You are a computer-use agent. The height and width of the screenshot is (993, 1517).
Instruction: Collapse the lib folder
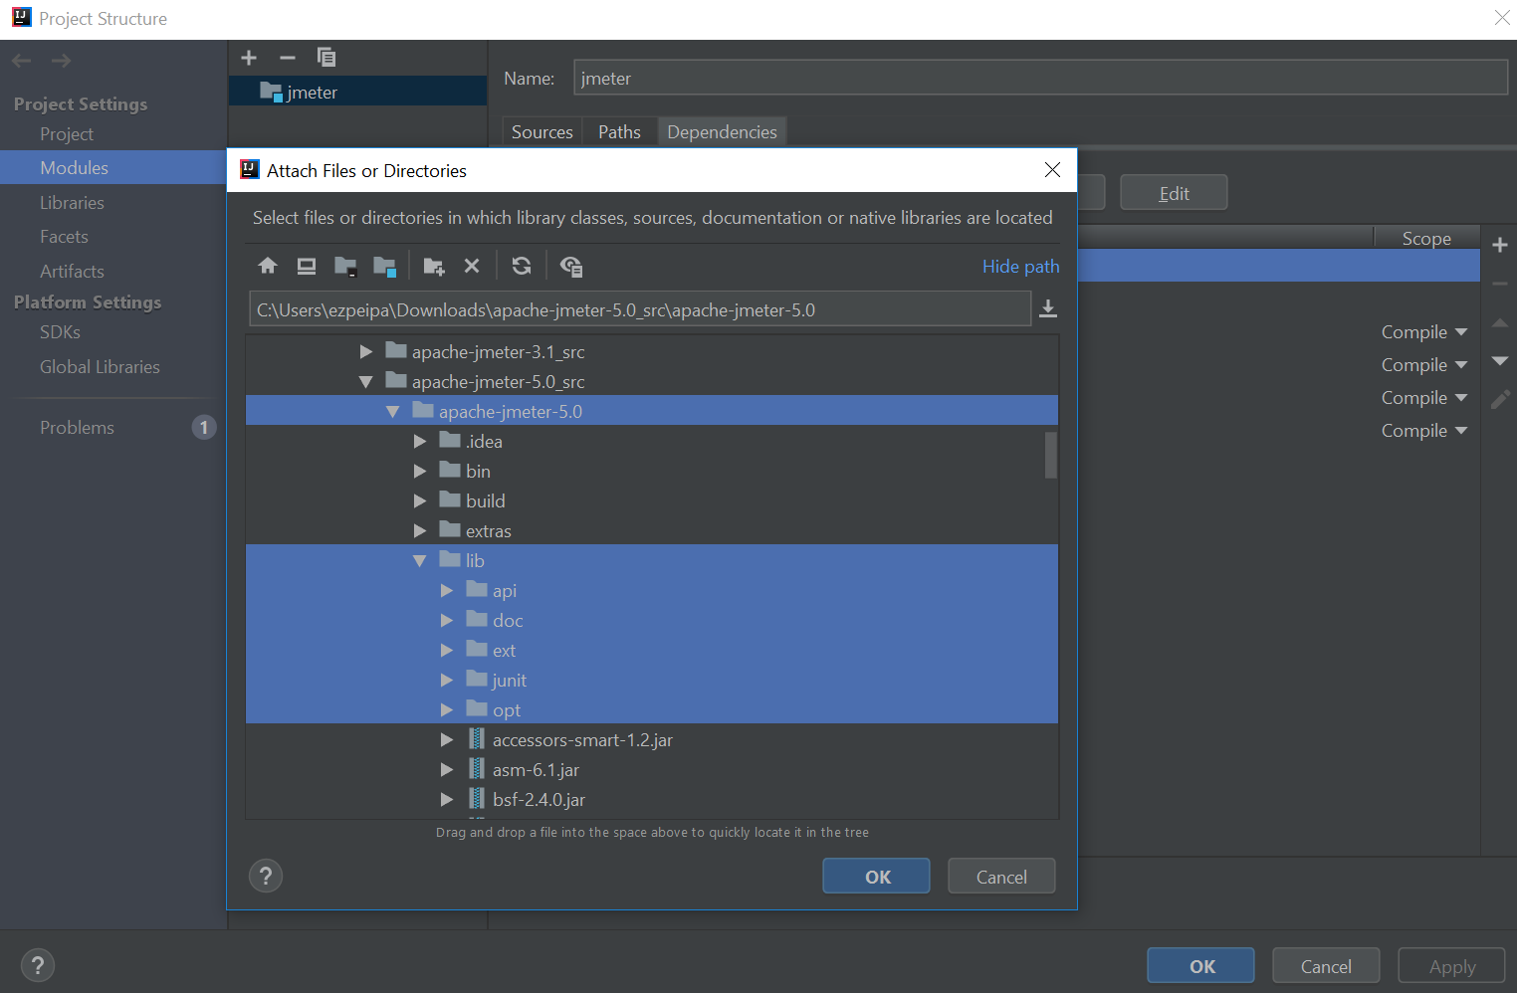point(420,561)
